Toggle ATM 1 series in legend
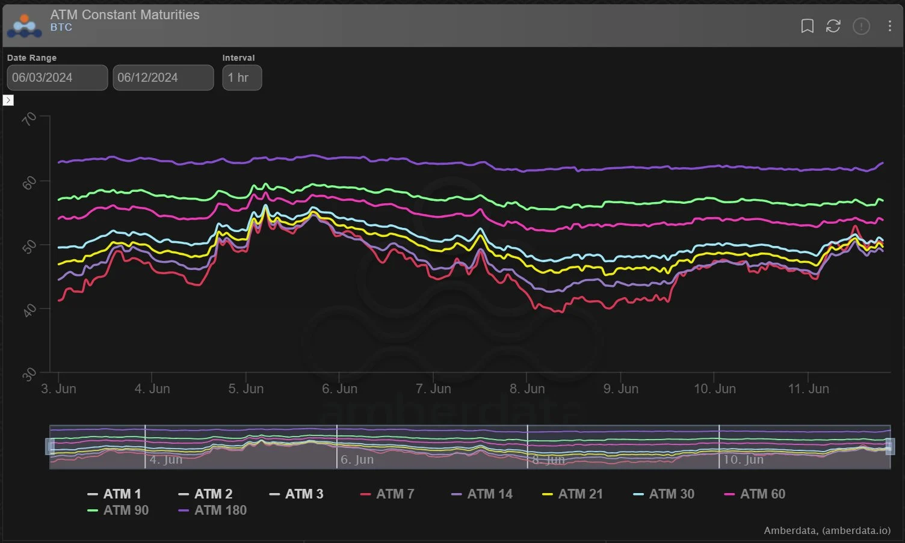This screenshot has width=905, height=543. [x=114, y=494]
